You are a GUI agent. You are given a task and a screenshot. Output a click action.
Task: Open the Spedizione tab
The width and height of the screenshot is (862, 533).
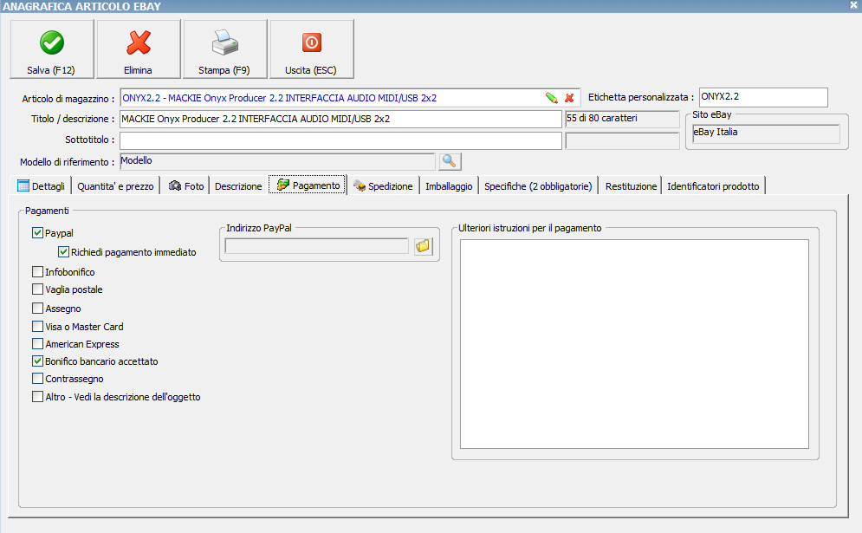[x=383, y=186]
